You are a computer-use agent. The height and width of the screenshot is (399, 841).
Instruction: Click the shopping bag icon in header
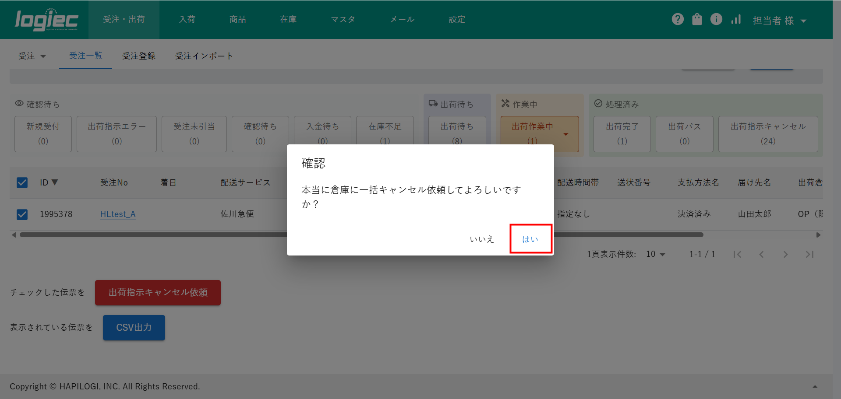click(x=697, y=19)
